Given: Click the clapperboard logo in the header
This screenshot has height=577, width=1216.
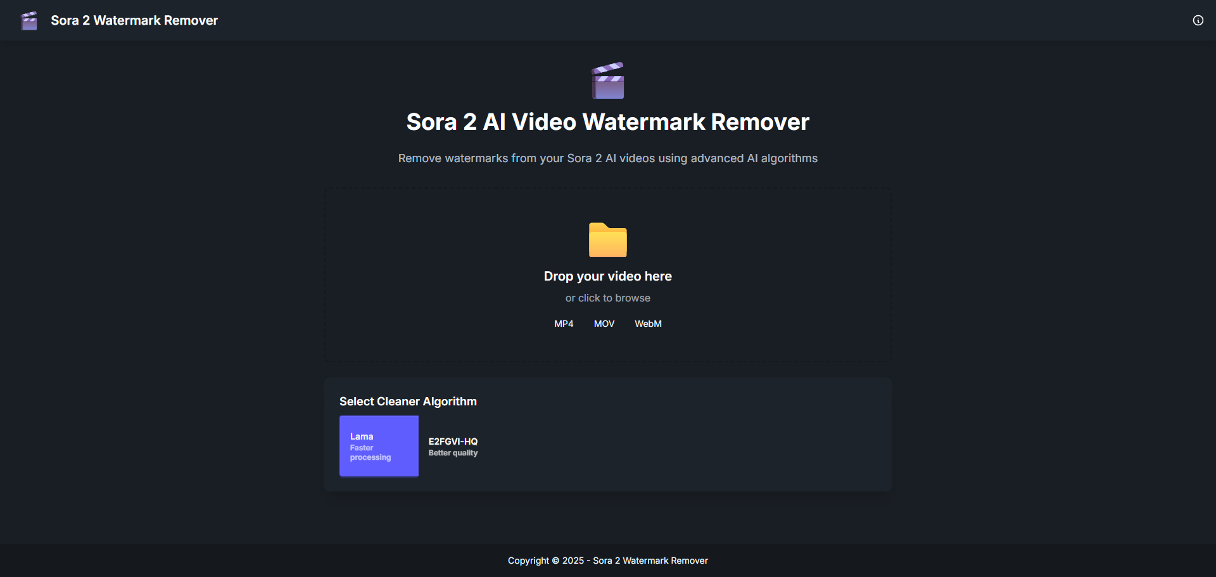Looking at the screenshot, I should pos(29,21).
